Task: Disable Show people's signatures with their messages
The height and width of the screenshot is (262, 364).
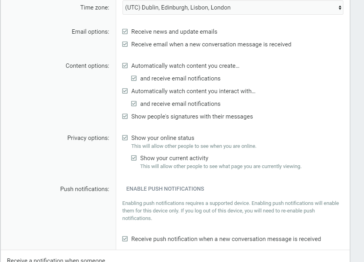Action: (125, 116)
